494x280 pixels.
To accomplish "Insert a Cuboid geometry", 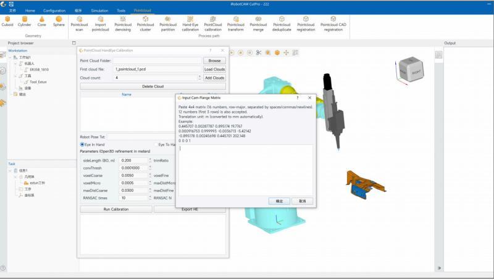I will click(7, 22).
